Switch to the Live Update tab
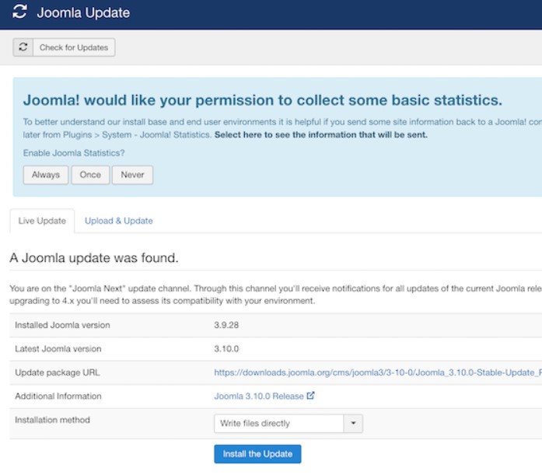This screenshot has height=475, width=542. tap(42, 221)
